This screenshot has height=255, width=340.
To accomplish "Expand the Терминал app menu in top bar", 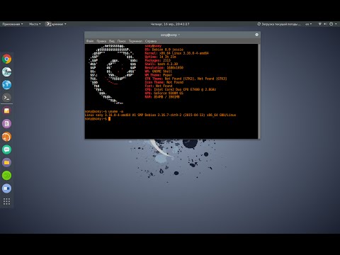I will [56, 24].
